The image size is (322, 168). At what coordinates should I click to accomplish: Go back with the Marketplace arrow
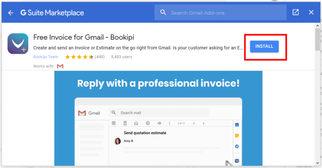click(11, 13)
